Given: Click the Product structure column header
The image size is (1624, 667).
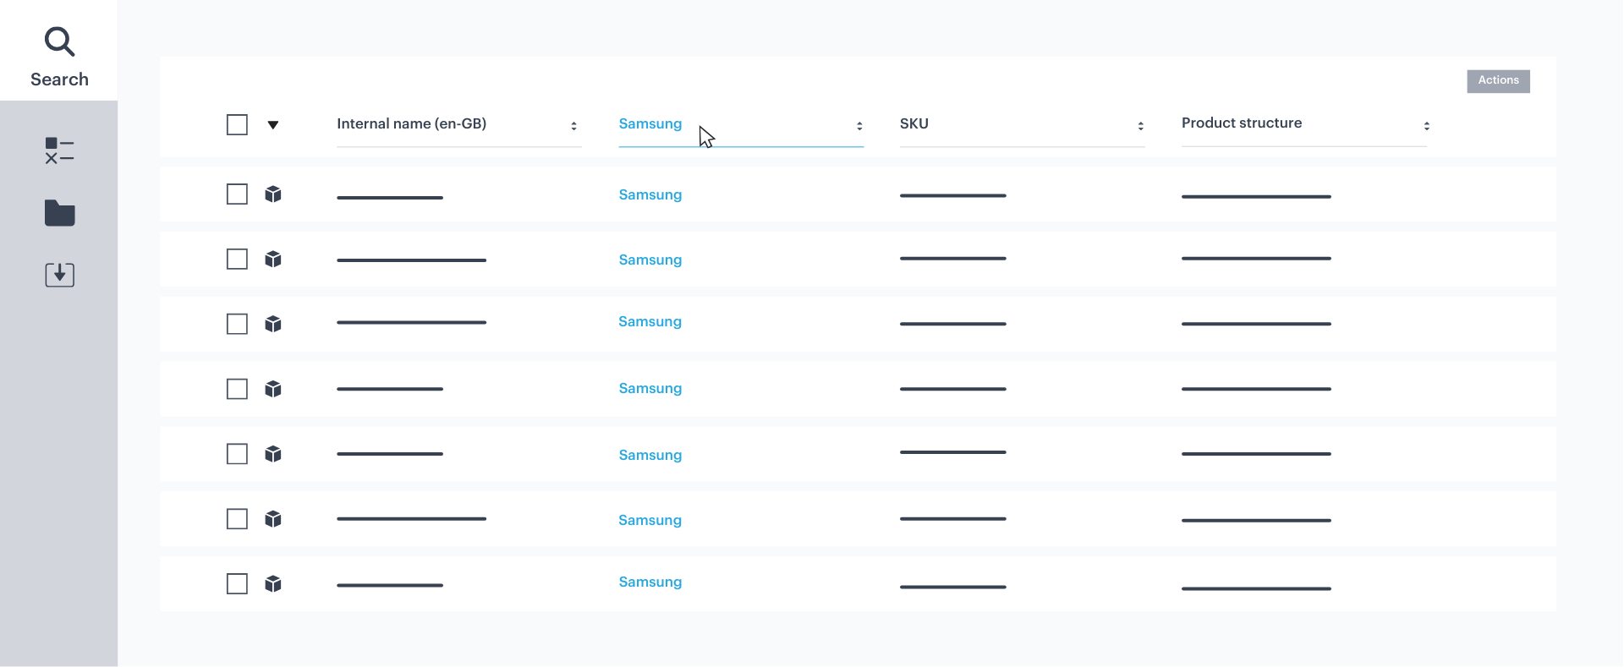Looking at the screenshot, I should click(1242, 123).
